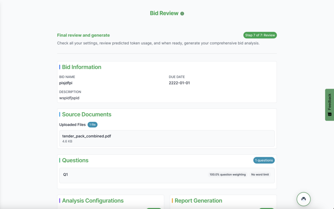Click the Report Generation heading
Screen dimensions: 334x209
(198, 200)
